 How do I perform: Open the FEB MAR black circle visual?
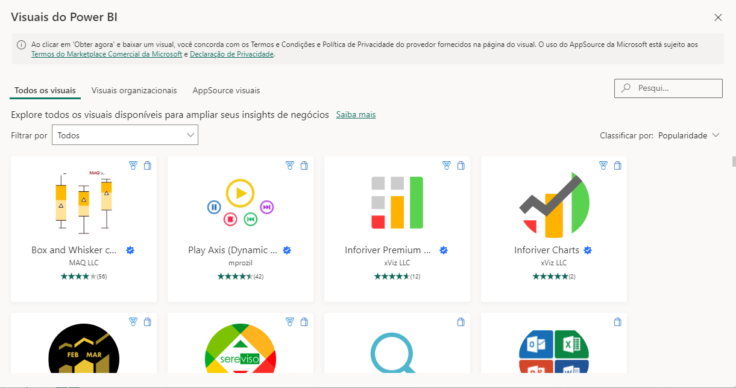[84, 348]
